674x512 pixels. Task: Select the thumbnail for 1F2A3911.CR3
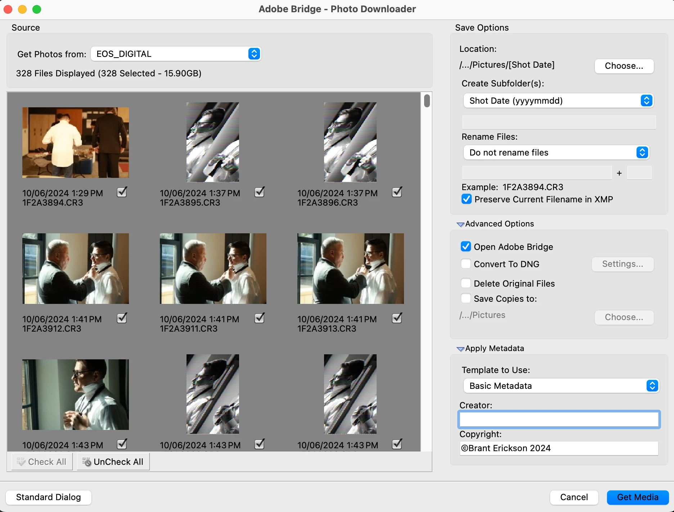[213, 269]
